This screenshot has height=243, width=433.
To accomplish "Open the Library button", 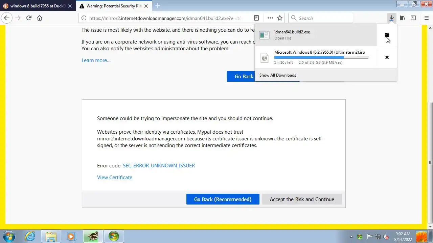I will 403,18.
